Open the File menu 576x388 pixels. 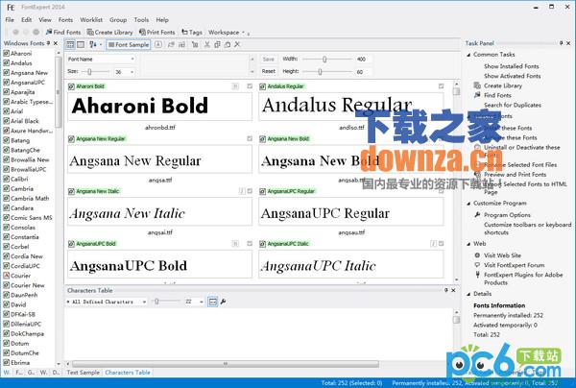[10, 20]
